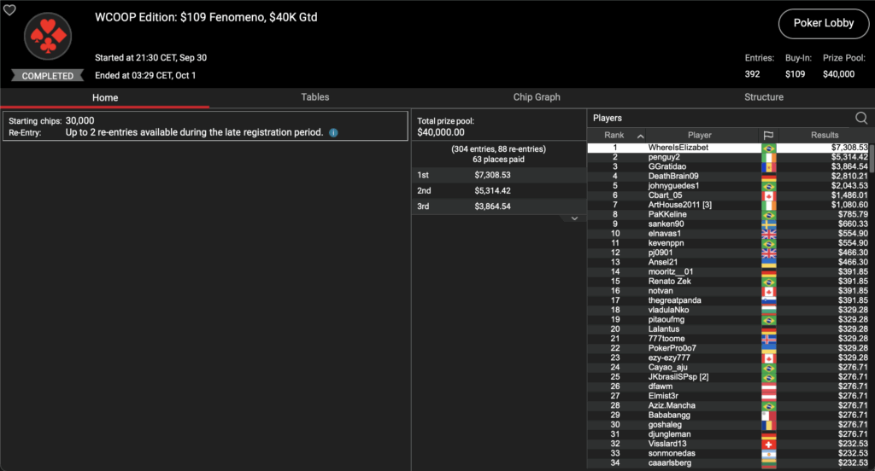The width and height of the screenshot is (875, 471).
Task: Expand the payout list chevron below 3rd
Action: tap(574, 218)
